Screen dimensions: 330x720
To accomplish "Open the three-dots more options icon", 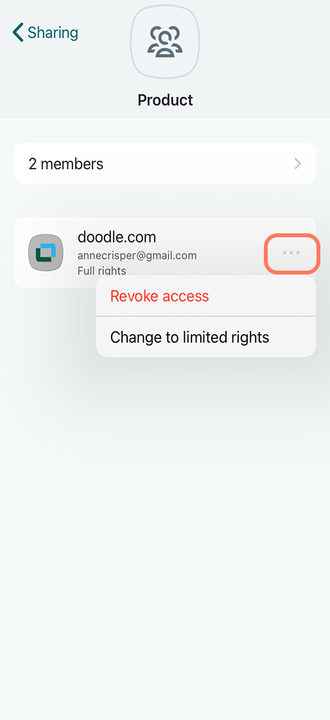I will (x=291, y=253).
